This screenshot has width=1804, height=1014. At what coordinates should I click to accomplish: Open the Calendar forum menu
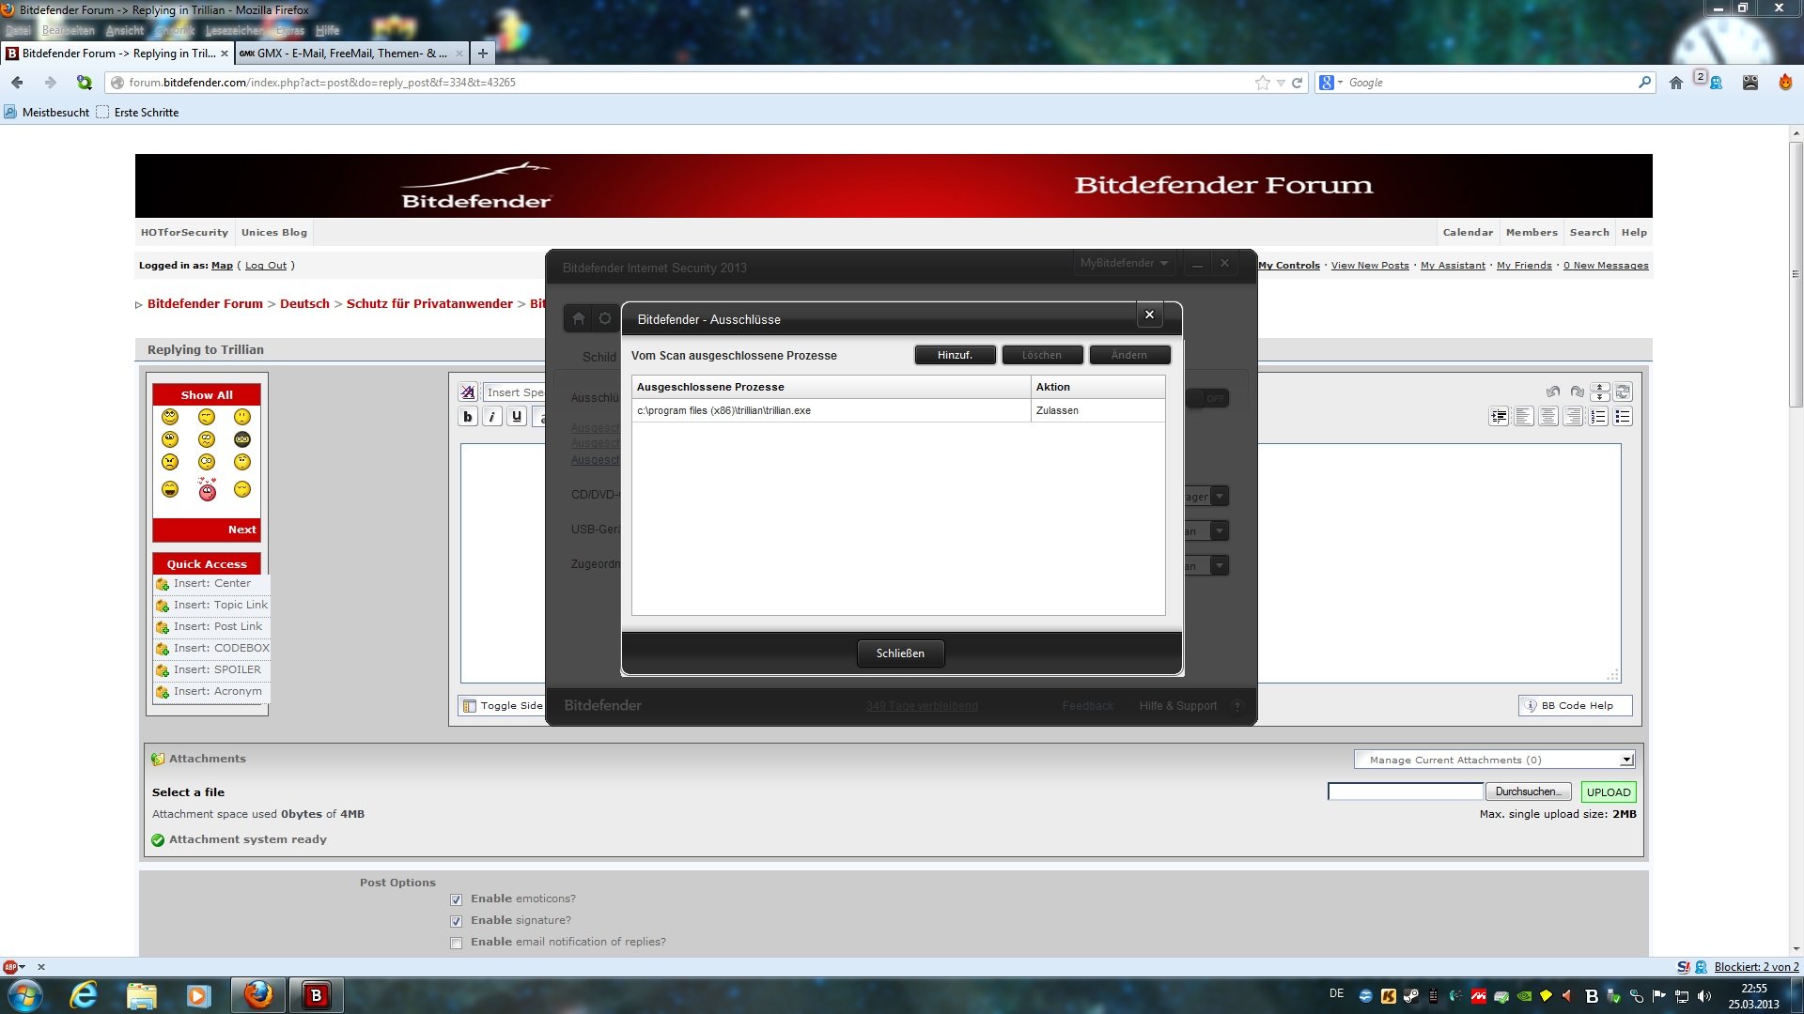[x=1468, y=232]
